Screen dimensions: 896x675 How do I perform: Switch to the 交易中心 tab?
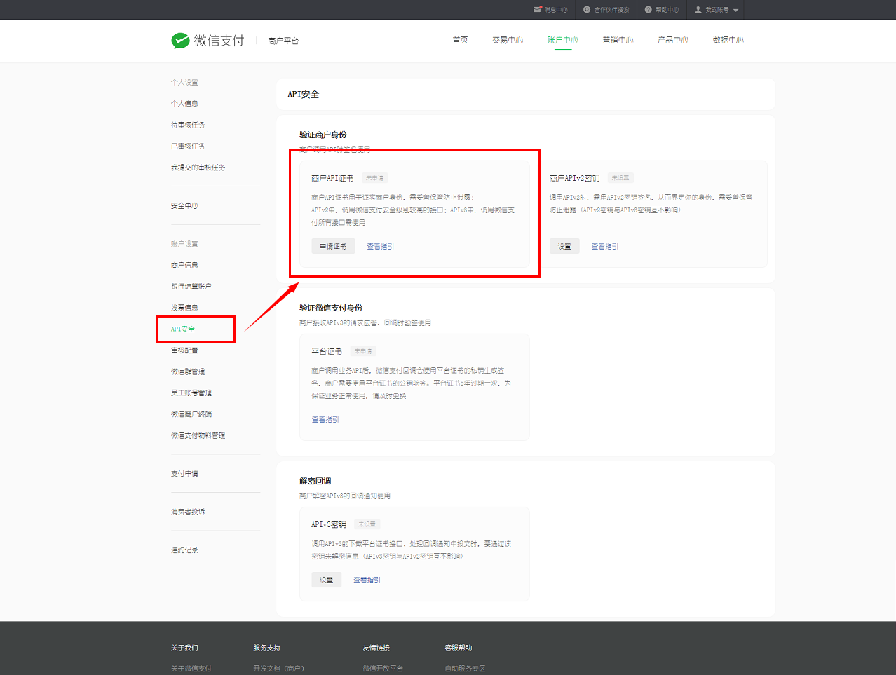click(508, 40)
